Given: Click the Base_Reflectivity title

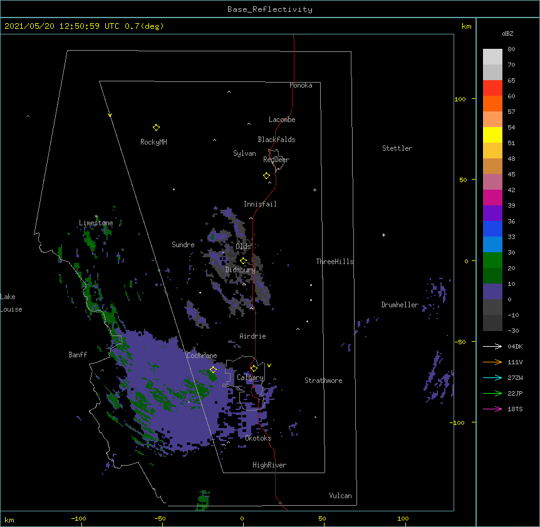Looking at the screenshot, I should click(270, 9).
